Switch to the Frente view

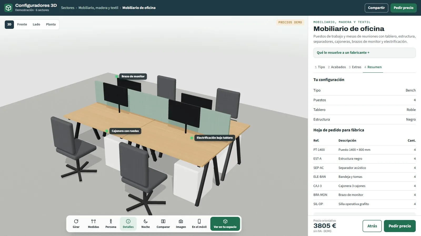click(x=22, y=24)
